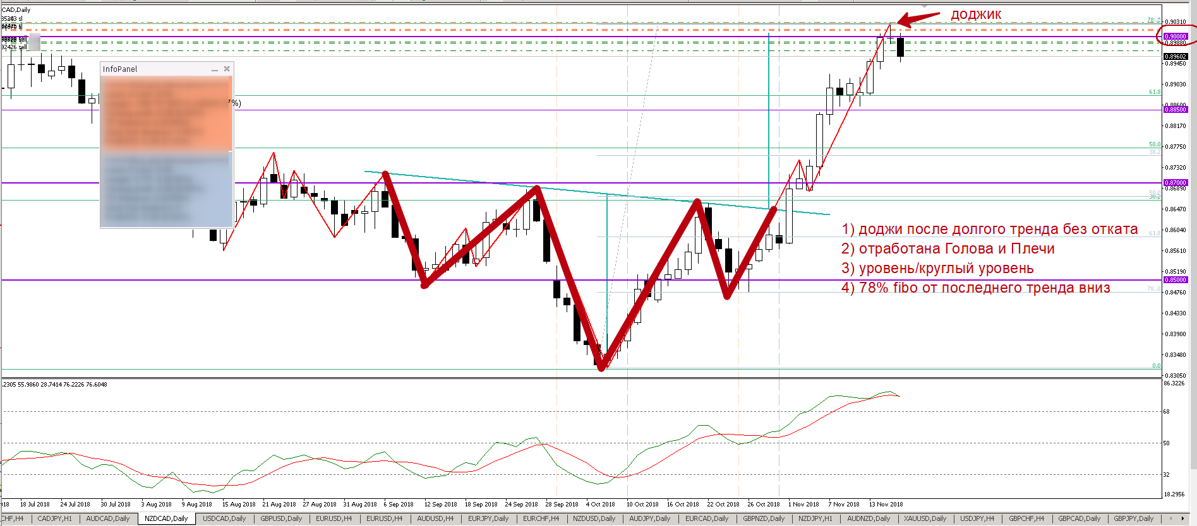The width and height of the screenshot is (1197, 526).
Task: Open the GBPCAD,Daily chart tab
Action: (1080, 519)
